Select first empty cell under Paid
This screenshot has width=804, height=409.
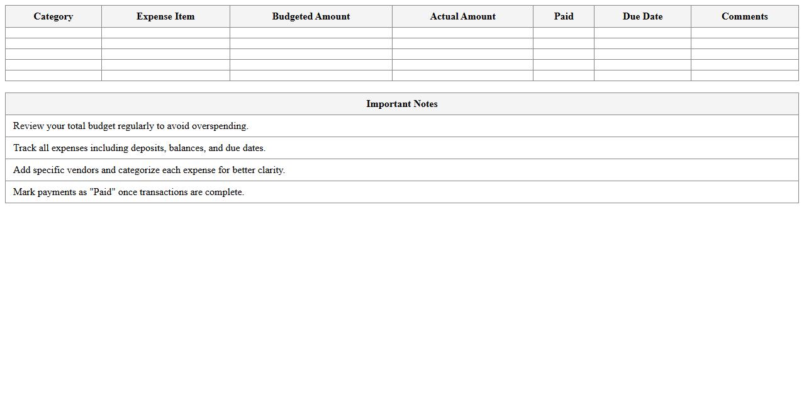tap(563, 33)
